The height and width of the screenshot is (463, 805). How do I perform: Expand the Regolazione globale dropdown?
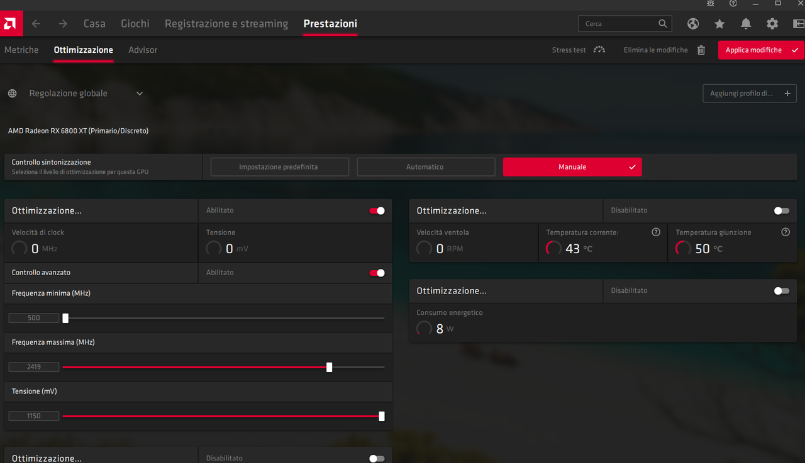(140, 92)
